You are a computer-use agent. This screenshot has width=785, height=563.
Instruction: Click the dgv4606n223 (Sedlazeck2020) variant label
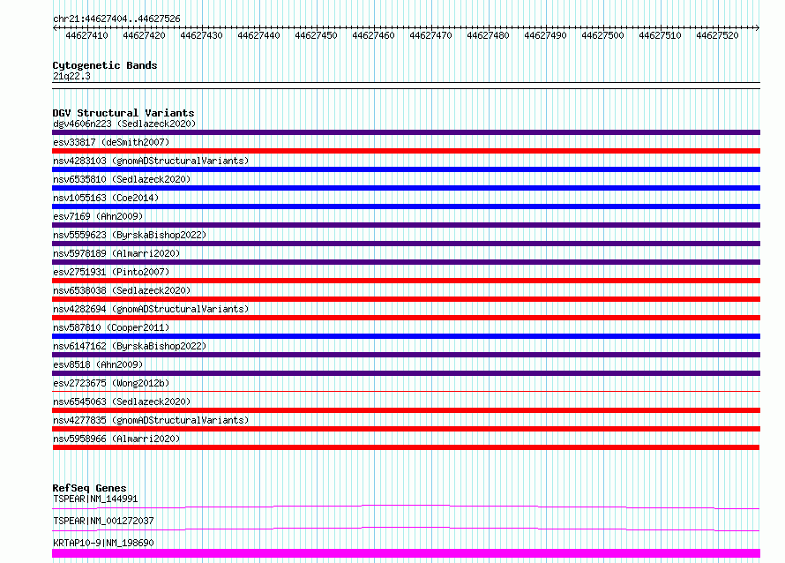click(124, 124)
